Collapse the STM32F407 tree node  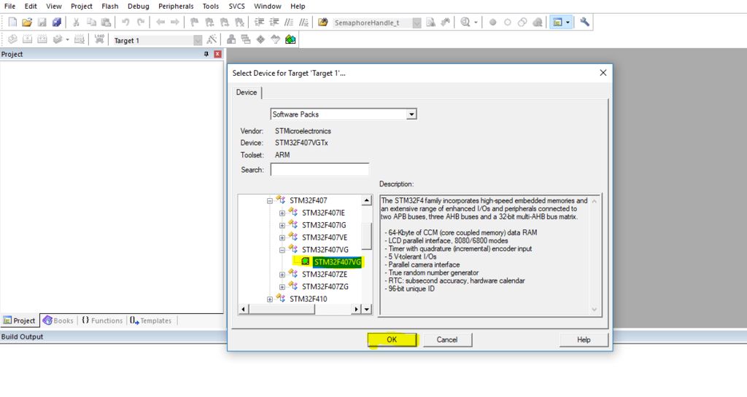pyautogui.click(x=270, y=200)
